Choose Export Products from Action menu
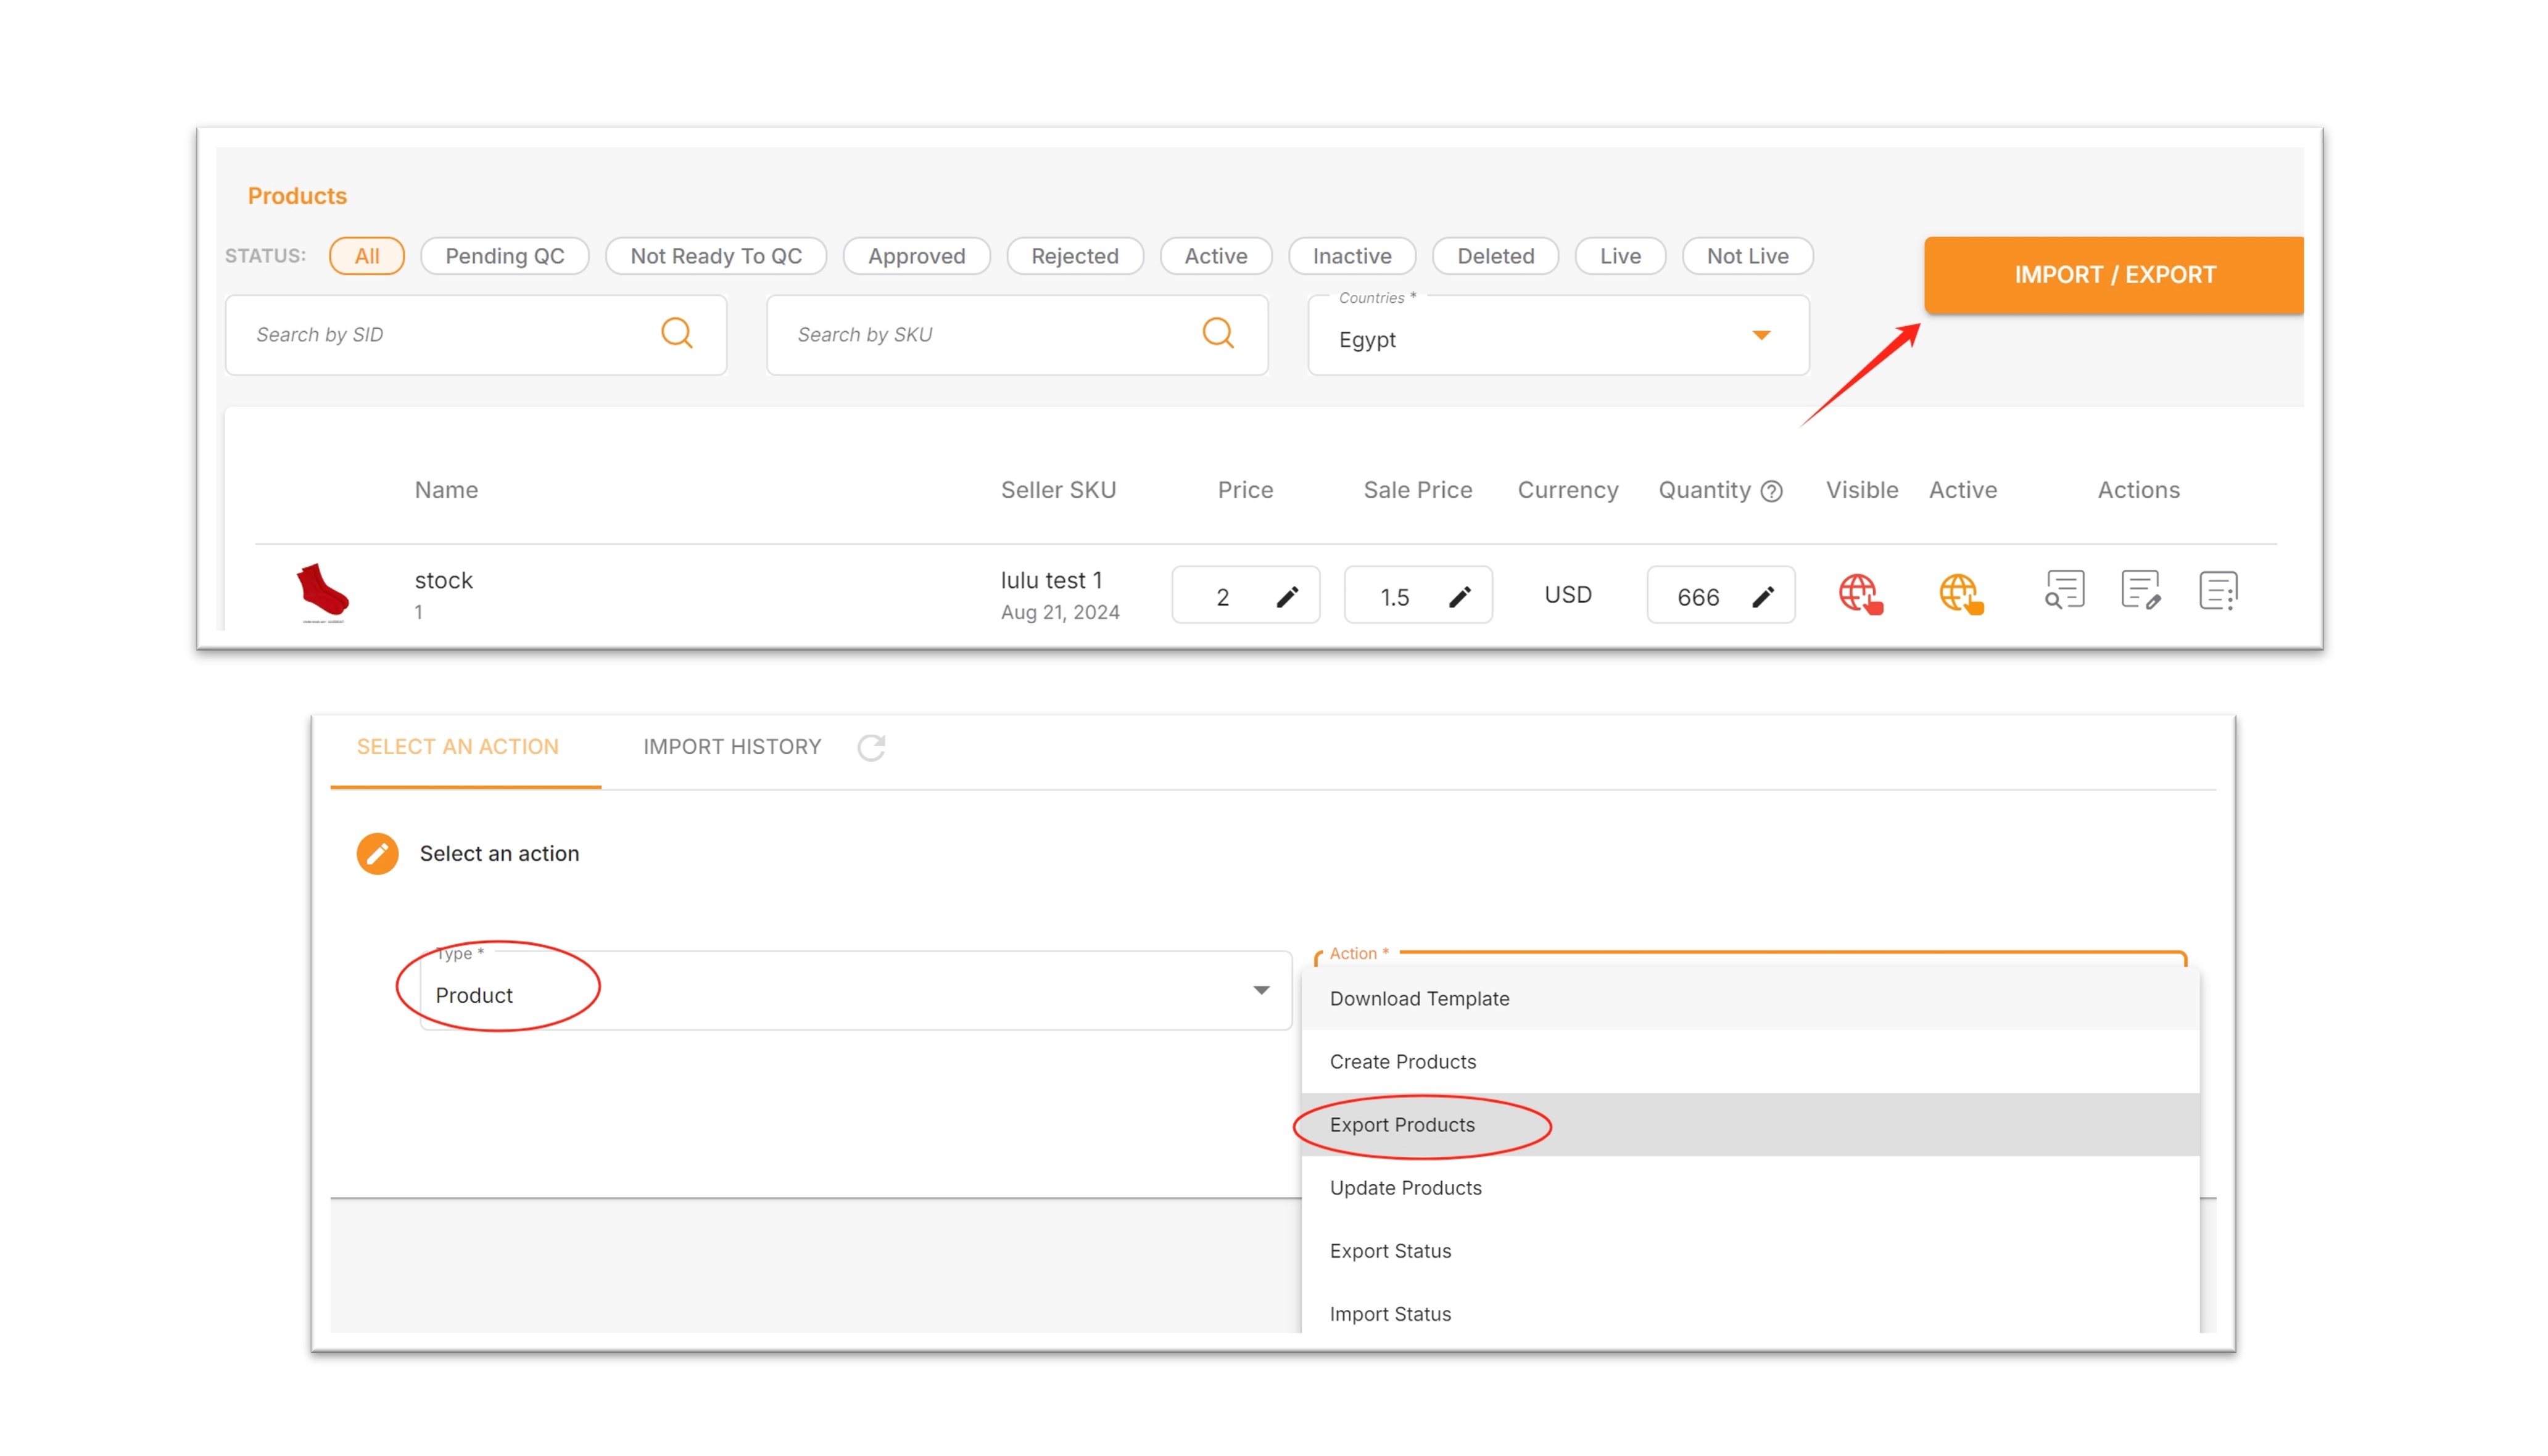The height and width of the screenshot is (1456, 2548). coord(1750,1124)
